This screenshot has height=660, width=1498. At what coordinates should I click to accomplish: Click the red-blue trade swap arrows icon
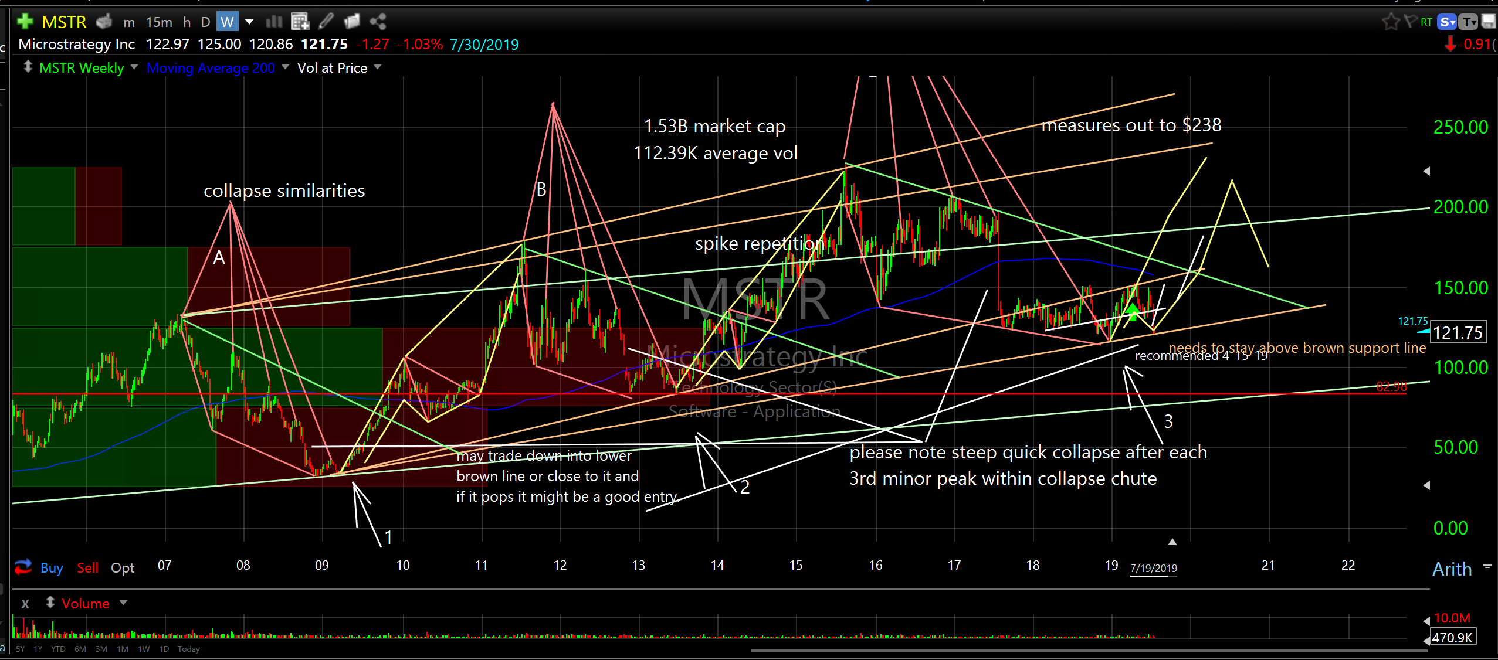pyautogui.click(x=23, y=567)
